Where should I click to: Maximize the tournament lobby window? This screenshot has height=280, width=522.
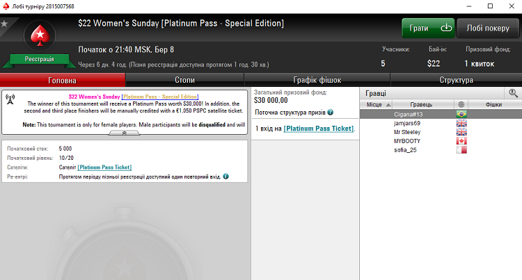point(490,6)
